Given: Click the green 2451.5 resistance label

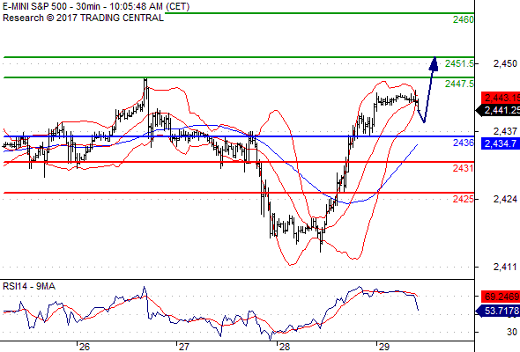Looking at the screenshot, I should click(x=459, y=63).
